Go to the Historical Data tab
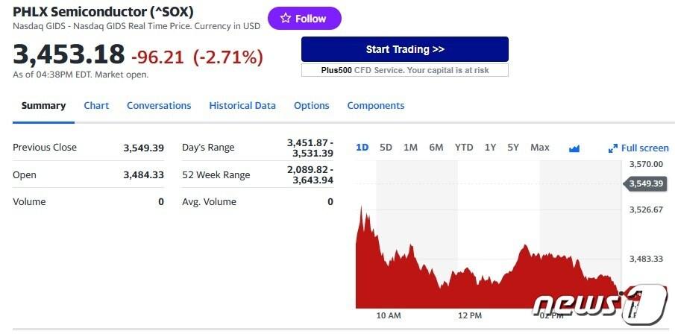 tap(242, 106)
